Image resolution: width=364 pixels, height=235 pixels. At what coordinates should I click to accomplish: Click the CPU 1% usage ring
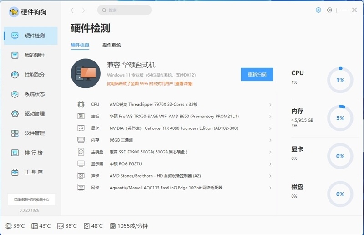[340, 80]
